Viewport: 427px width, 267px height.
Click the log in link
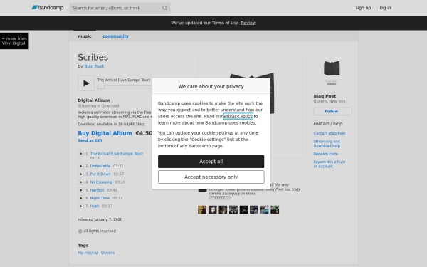tap(385, 8)
